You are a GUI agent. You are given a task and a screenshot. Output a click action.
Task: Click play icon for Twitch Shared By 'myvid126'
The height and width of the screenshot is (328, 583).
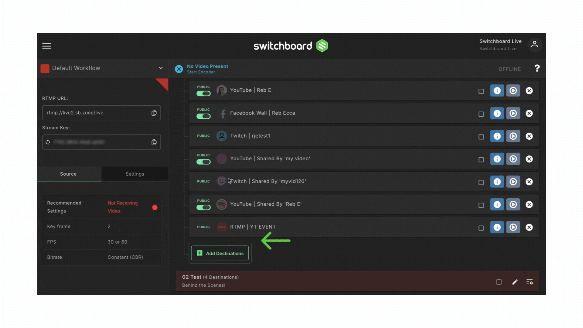point(513,182)
